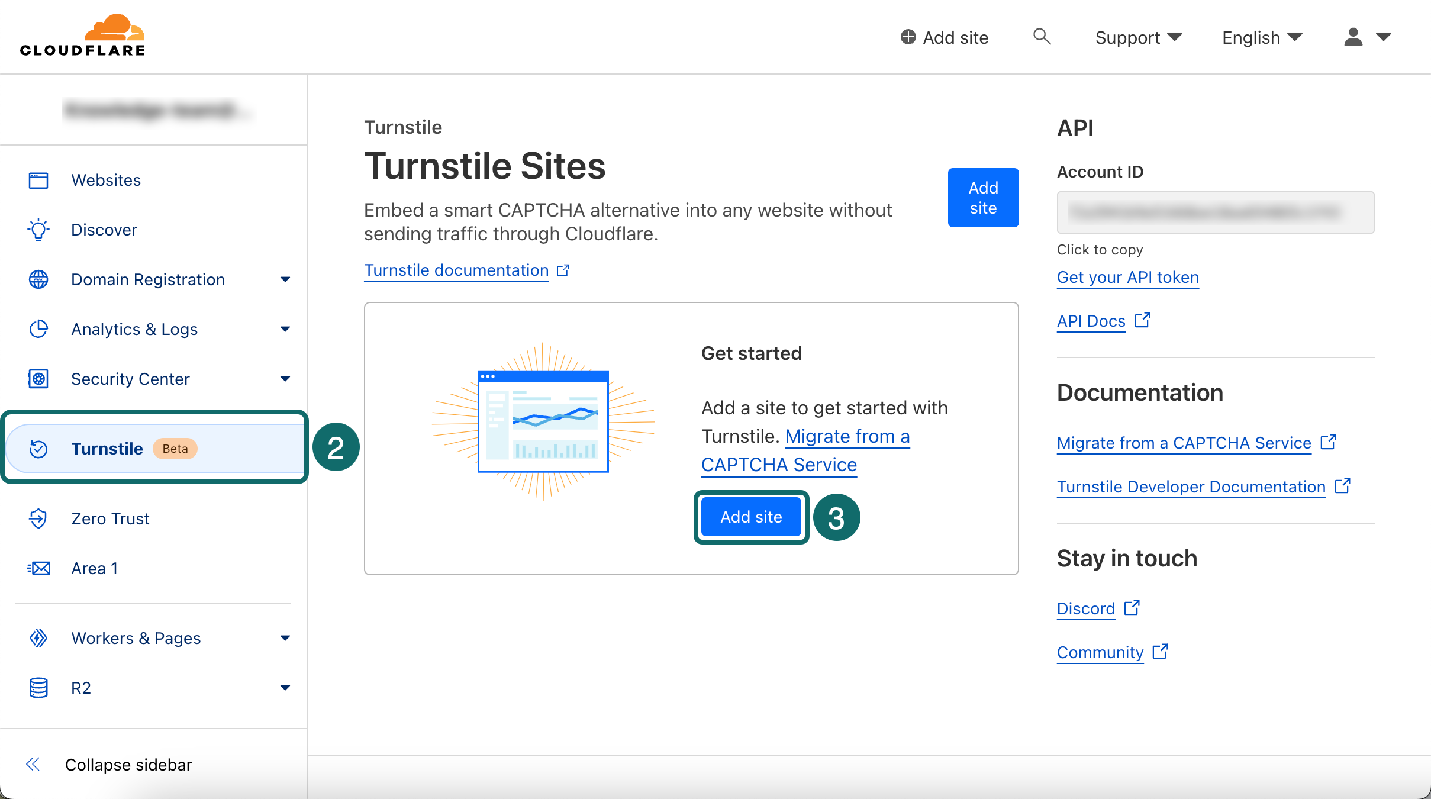The height and width of the screenshot is (799, 1431).
Task: Expand the Analytics & Logs arrow
Action: (285, 329)
